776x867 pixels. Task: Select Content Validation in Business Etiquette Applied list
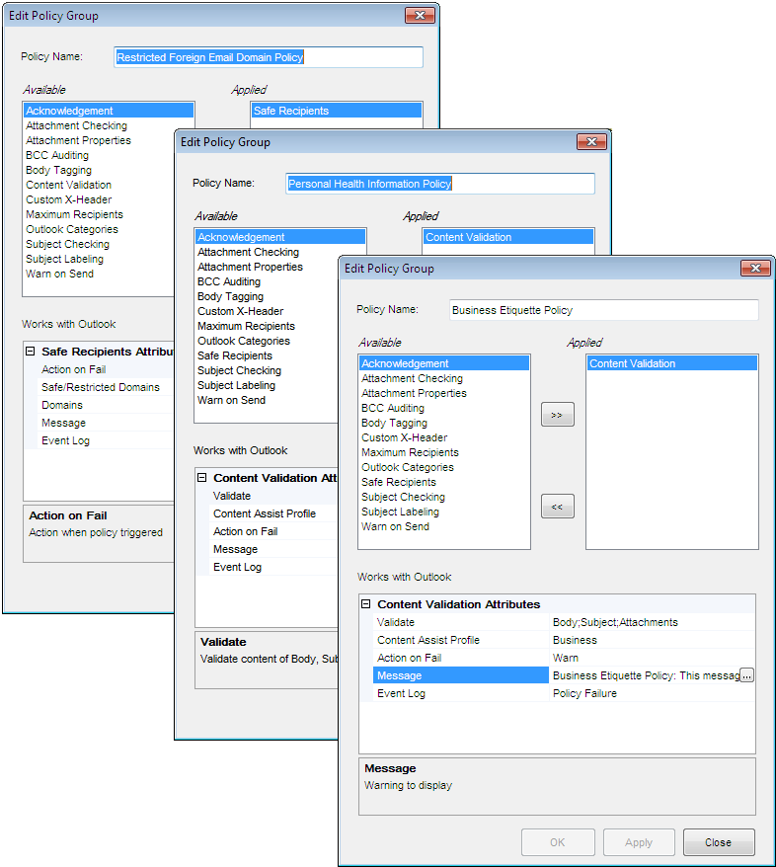(x=672, y=363)
